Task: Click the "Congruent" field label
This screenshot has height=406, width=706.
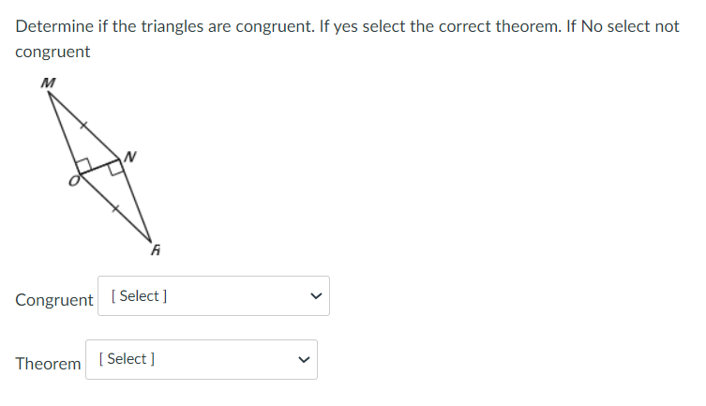Action: (x=54, y=300)
